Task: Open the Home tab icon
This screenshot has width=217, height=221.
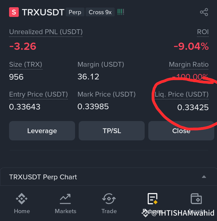Action: click(x=21, y=199)
